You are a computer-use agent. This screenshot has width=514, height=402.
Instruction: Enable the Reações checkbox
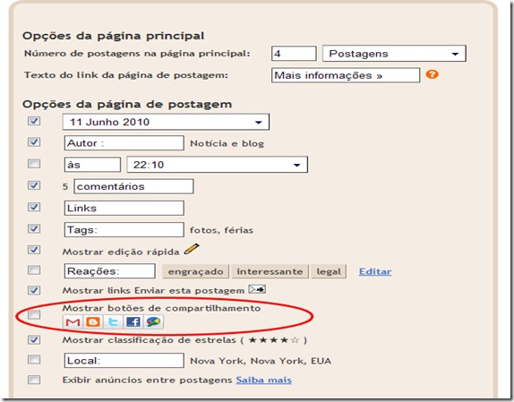pyautogui.click(x=34, y=270)
